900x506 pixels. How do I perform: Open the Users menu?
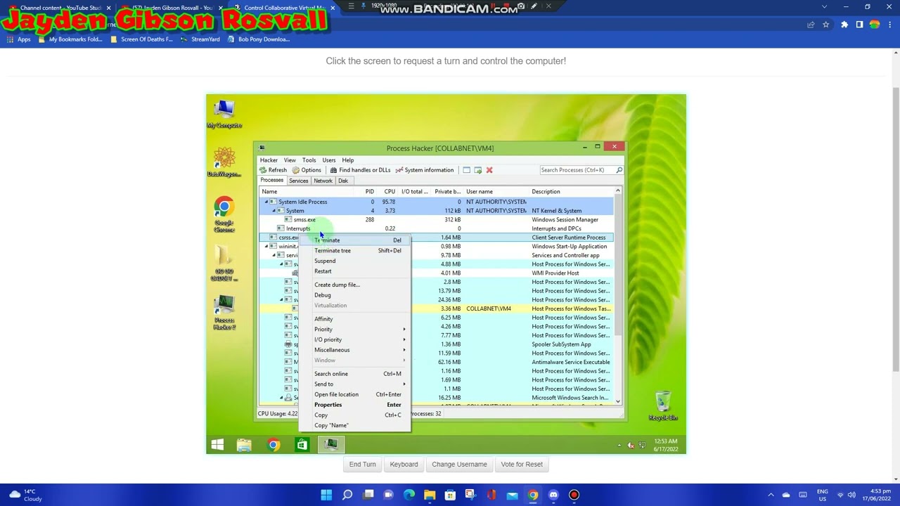328,160
